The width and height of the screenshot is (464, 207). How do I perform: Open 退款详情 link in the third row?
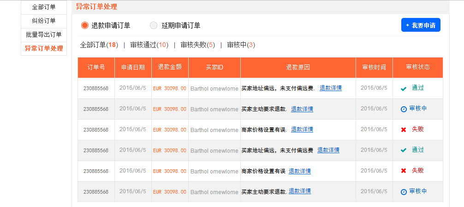pos(302,129)
